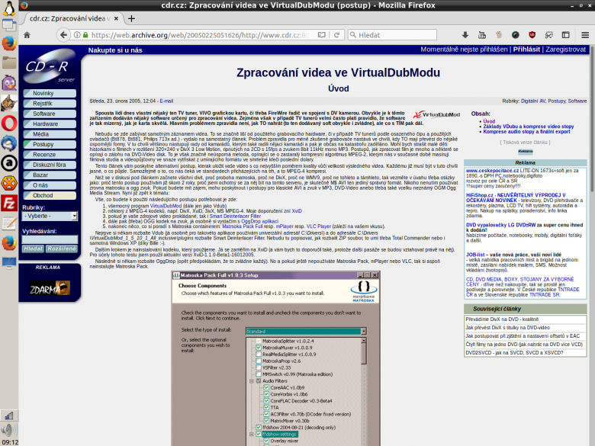Launch Thunderbird from the dock
The image size is (595, 446).
point(9,143)
